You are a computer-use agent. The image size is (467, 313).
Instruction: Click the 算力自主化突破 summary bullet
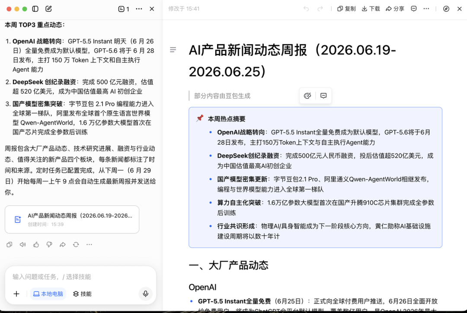(326, 208)
